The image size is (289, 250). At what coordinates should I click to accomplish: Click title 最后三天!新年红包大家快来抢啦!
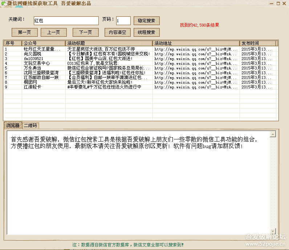point(100,82)
